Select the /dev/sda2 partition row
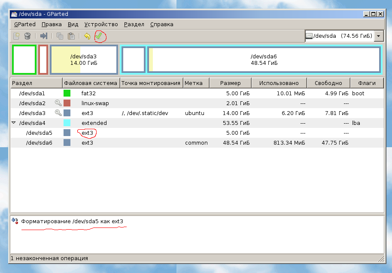 [197, 103]
